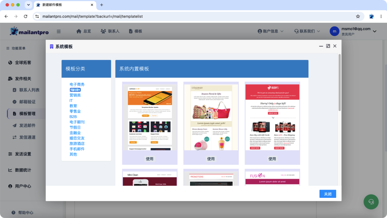Close the 系统模板 dialog with X
Screen dimensions: 387x218
click(x=335, y=46)
